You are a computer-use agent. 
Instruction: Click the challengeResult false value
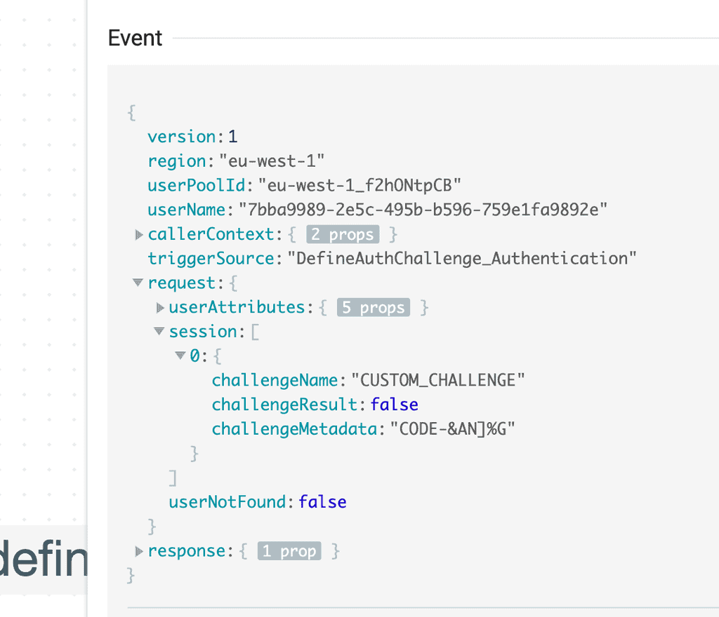[395, 405]
